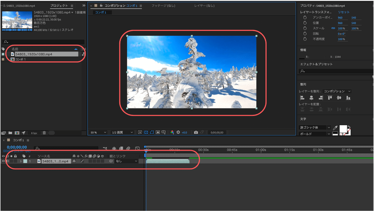
Task: Expand layer 1 properties in timeline
Action: click(x=21, y=161)
